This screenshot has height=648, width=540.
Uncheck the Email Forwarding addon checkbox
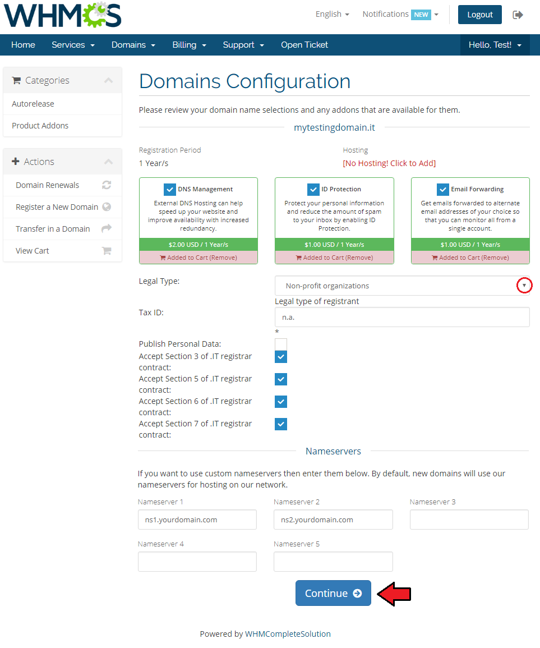(442, 189)
